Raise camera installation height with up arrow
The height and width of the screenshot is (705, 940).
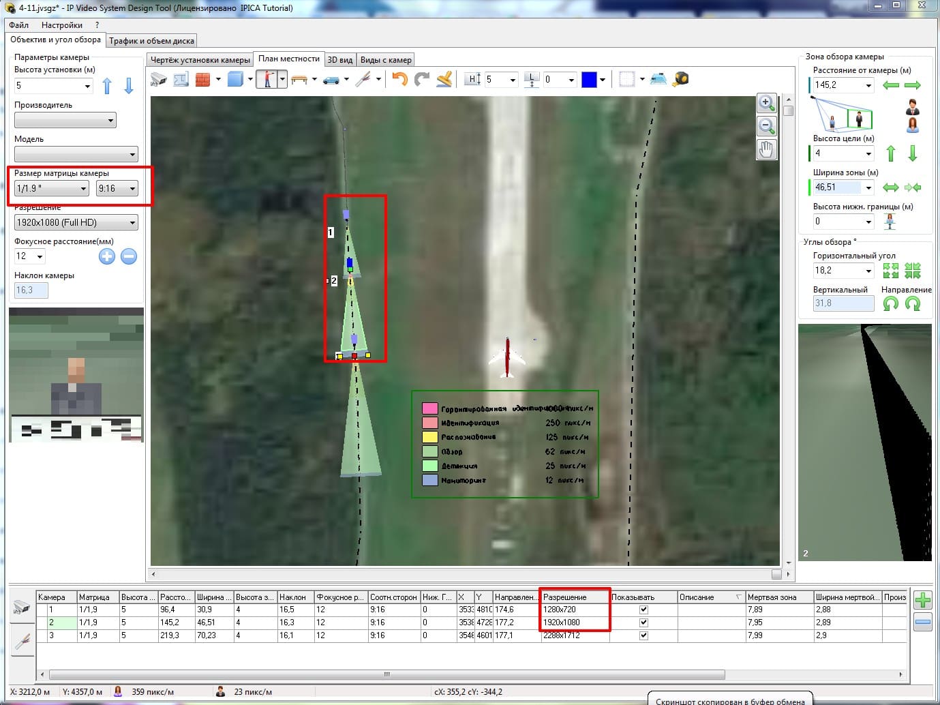(107, 86)
